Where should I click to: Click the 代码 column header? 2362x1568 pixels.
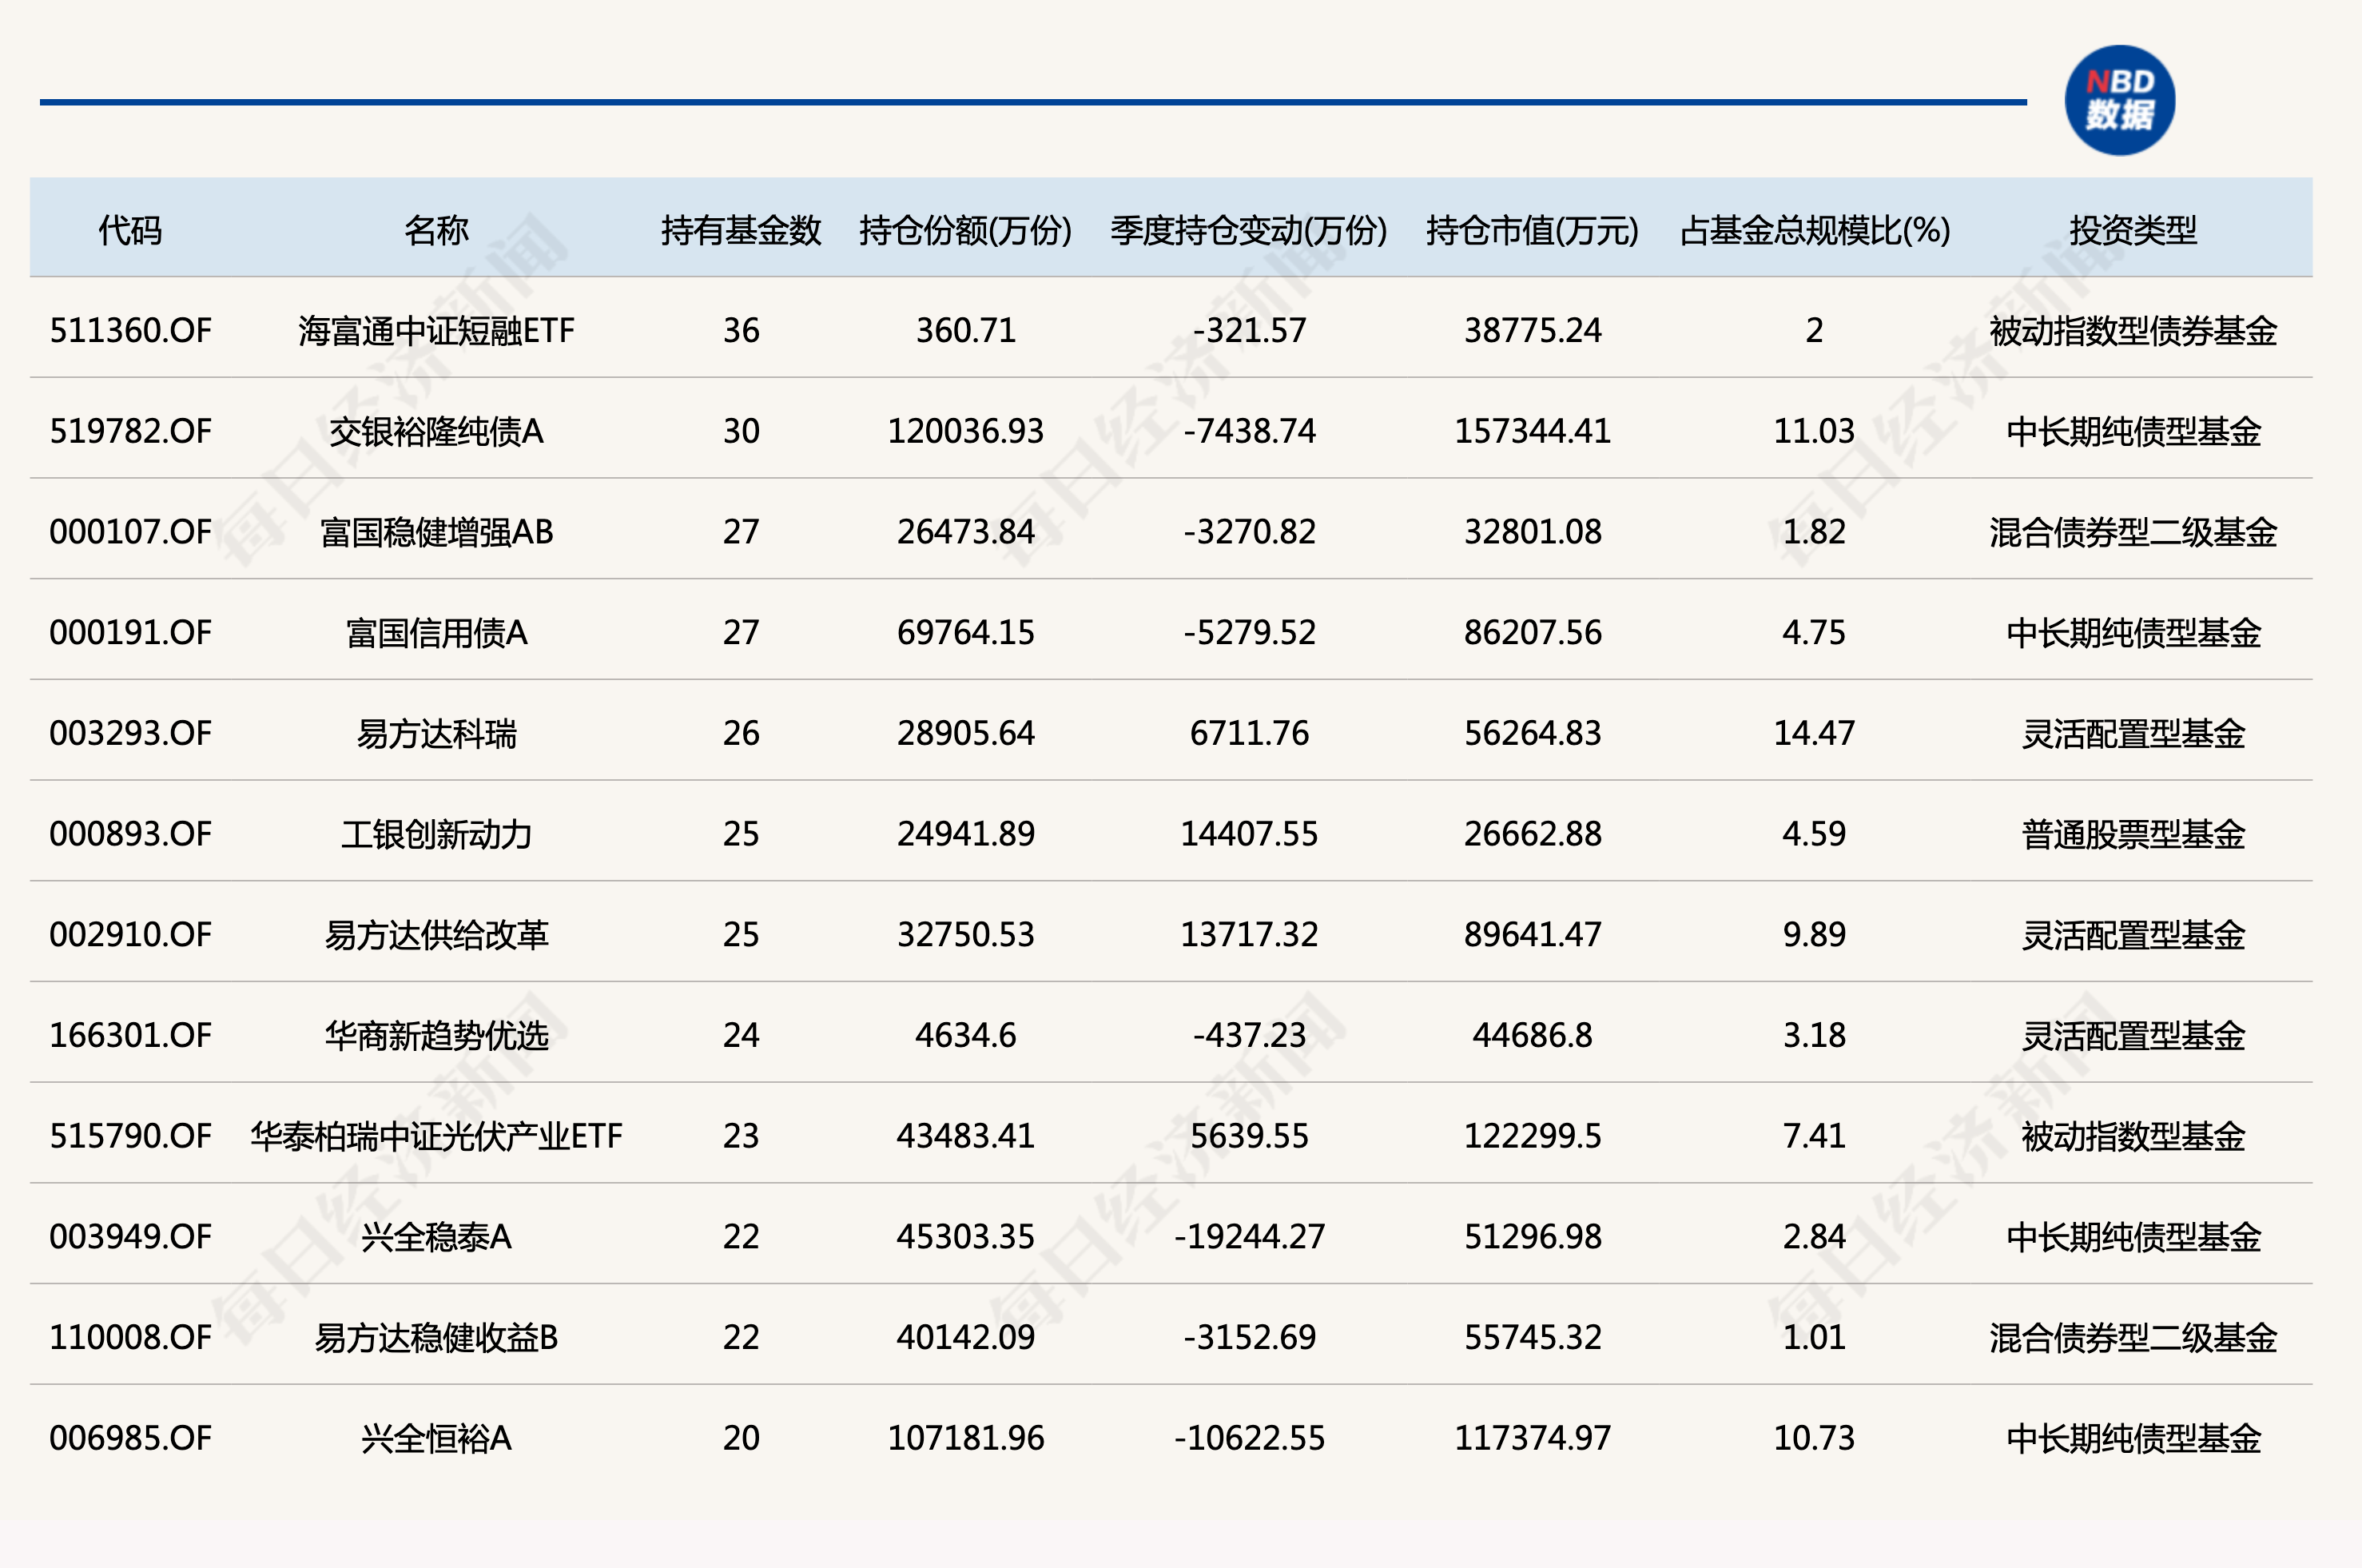click(x=130, y=230)
